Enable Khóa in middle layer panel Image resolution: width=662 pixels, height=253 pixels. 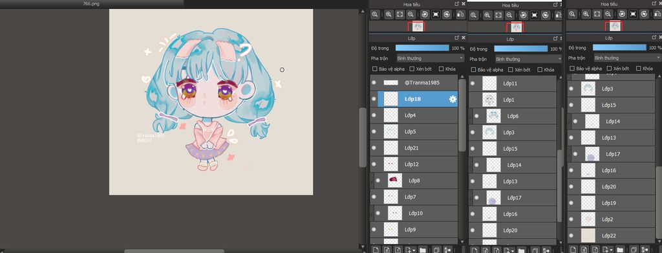point(540,70)
